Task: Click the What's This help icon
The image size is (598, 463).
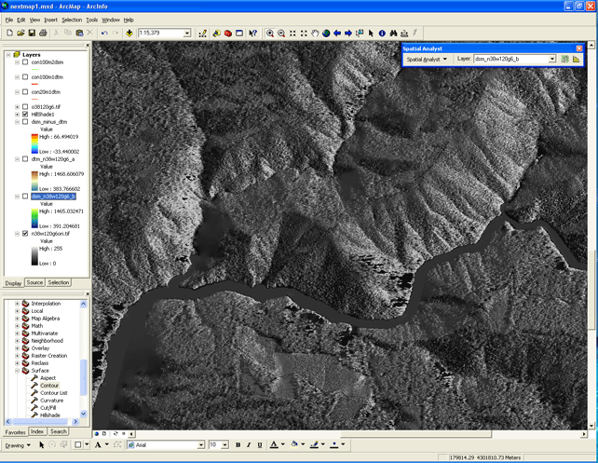Action: click(x=252, y=34)
